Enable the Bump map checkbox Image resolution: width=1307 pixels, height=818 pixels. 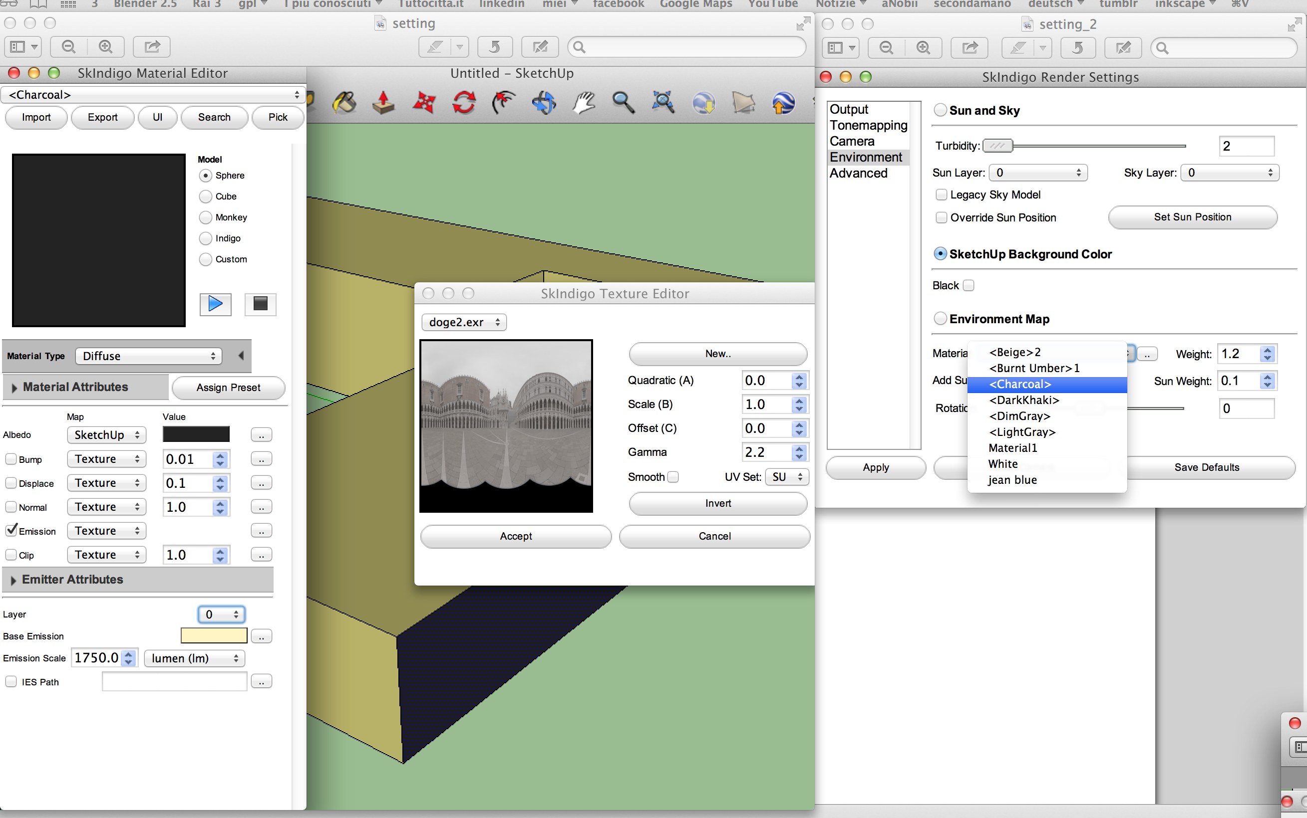pos(11,459)
